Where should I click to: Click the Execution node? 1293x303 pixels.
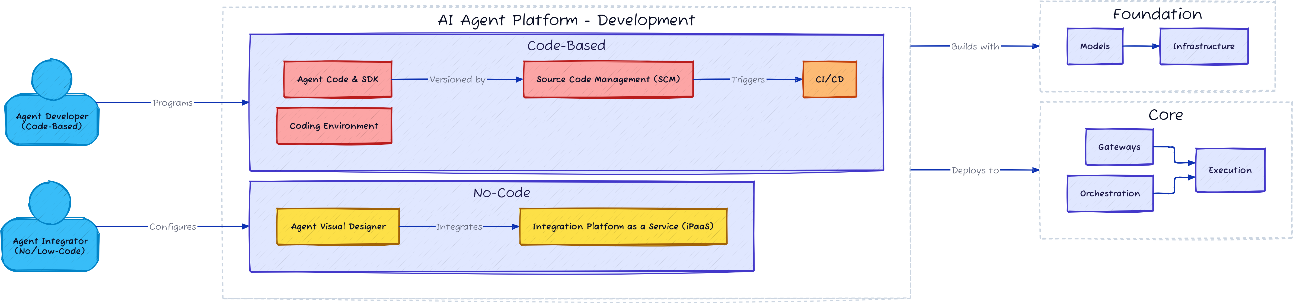[x=1230, y=170]
